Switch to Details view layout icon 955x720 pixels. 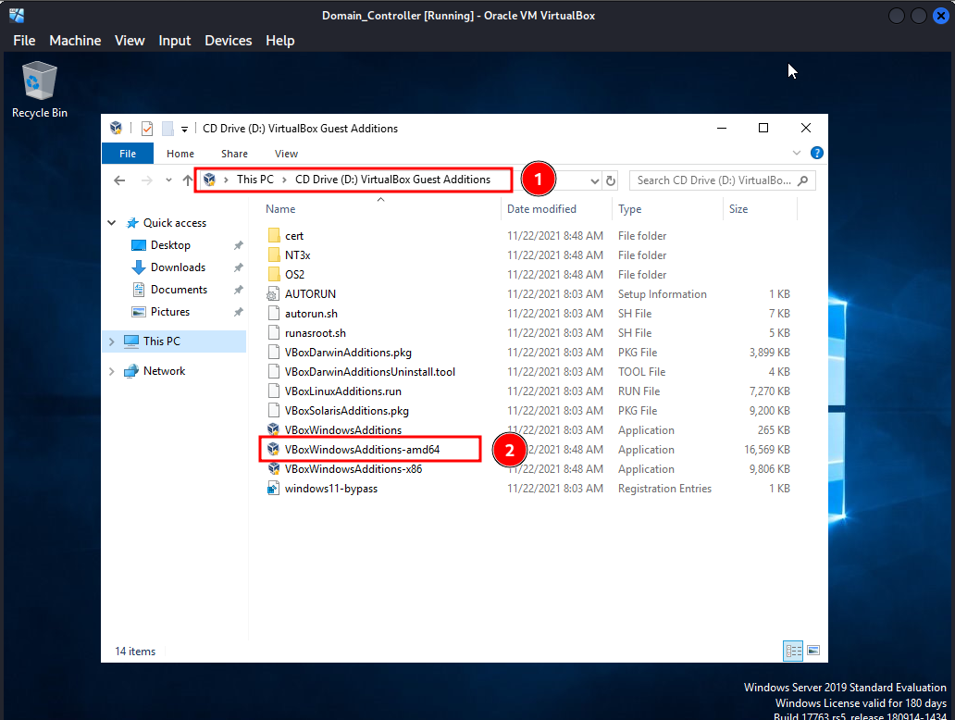tap(793, 651)
